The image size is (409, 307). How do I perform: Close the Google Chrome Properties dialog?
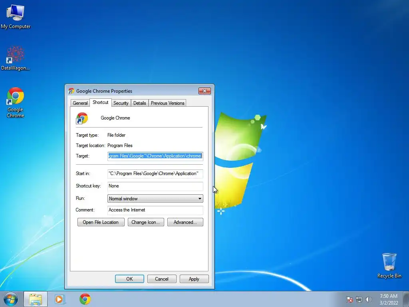(x=205, y=91)
